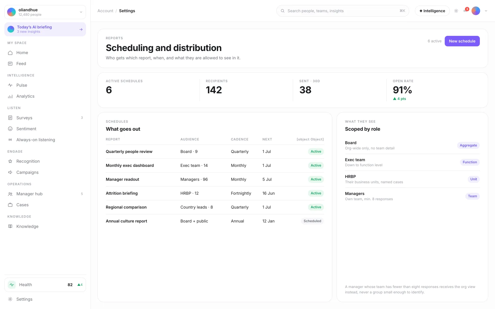The image size is (495, 309).
Task: Open the account menu chevron top right
Action: [x=486, y=11]
